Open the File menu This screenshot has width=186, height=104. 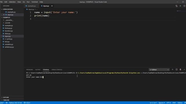click(1, 2)
